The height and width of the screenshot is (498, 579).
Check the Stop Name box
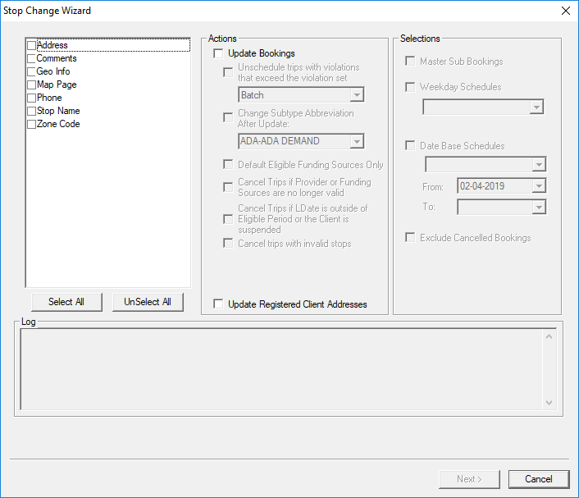[31, 112]
